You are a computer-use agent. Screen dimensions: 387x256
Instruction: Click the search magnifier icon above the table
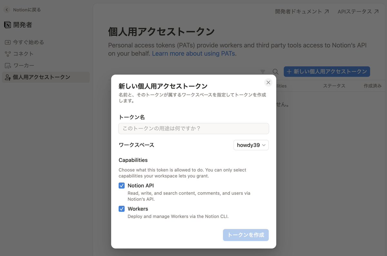click(275, 71)
